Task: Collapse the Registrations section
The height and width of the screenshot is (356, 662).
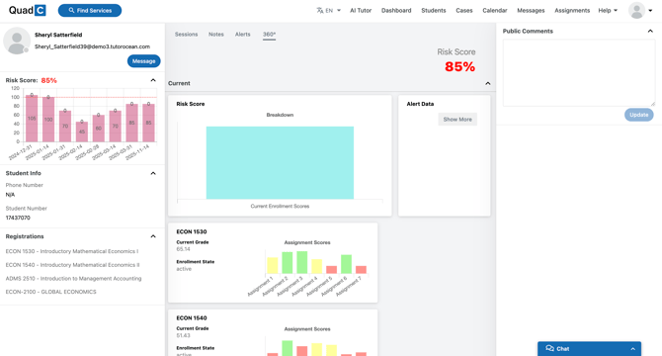Action: (x=153, y=236)
